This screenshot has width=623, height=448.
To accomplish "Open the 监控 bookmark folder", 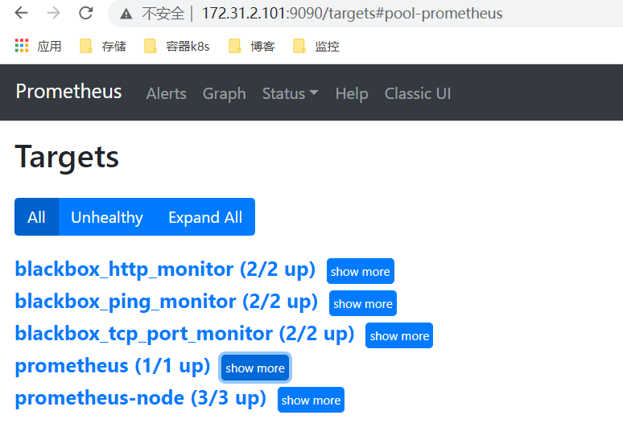I will tap(316, 46).
